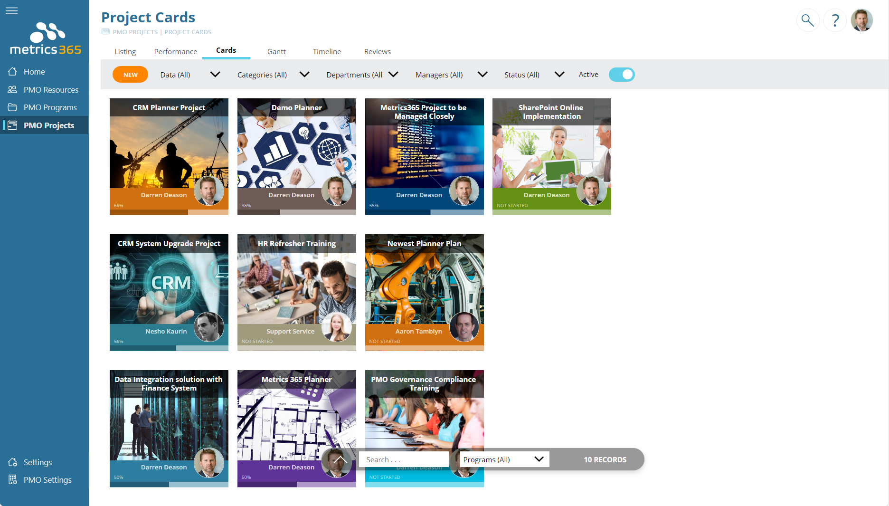Follow the PMO PROJECTS breadcrumb link
The image size is (889, 506).
click(135, 32)
